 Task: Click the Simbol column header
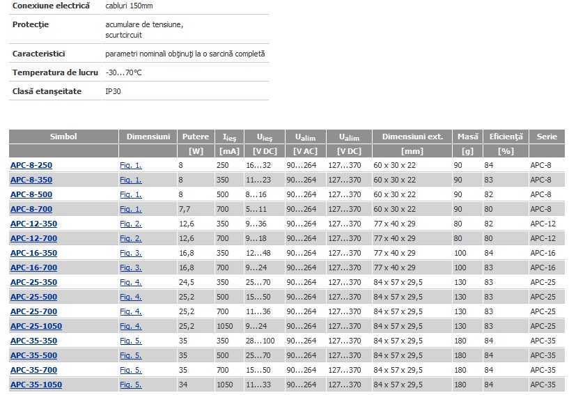(63, 137)
